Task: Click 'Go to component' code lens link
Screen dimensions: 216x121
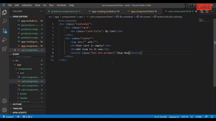Action: 67,21
